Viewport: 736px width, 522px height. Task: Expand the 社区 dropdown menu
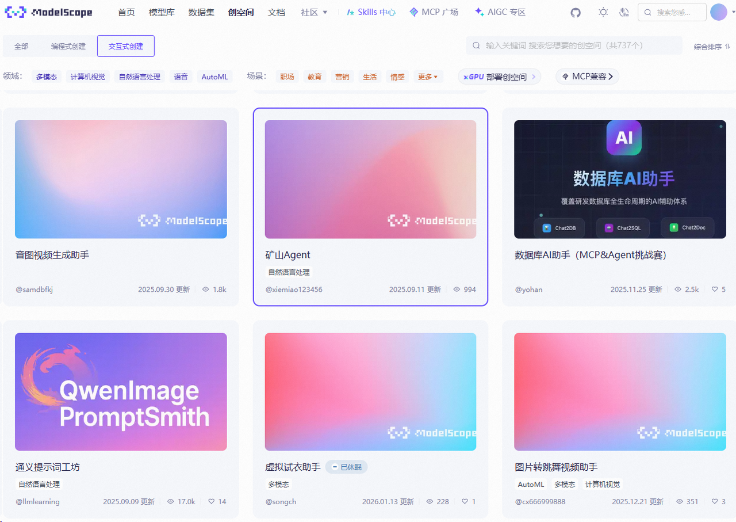(x=314, y=12)
